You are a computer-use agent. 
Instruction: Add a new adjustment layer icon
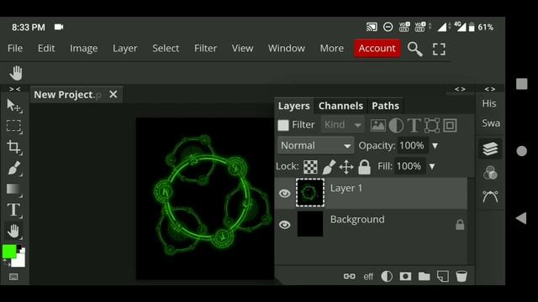point(387,276)
